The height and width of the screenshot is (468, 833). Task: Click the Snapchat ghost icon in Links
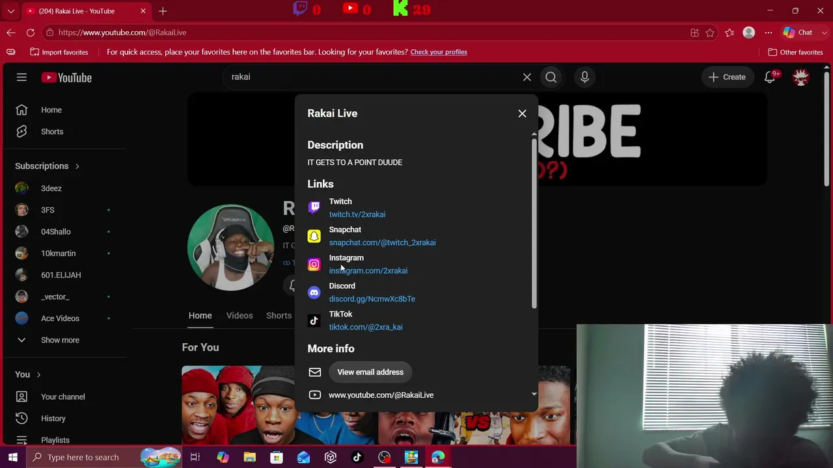314,236
